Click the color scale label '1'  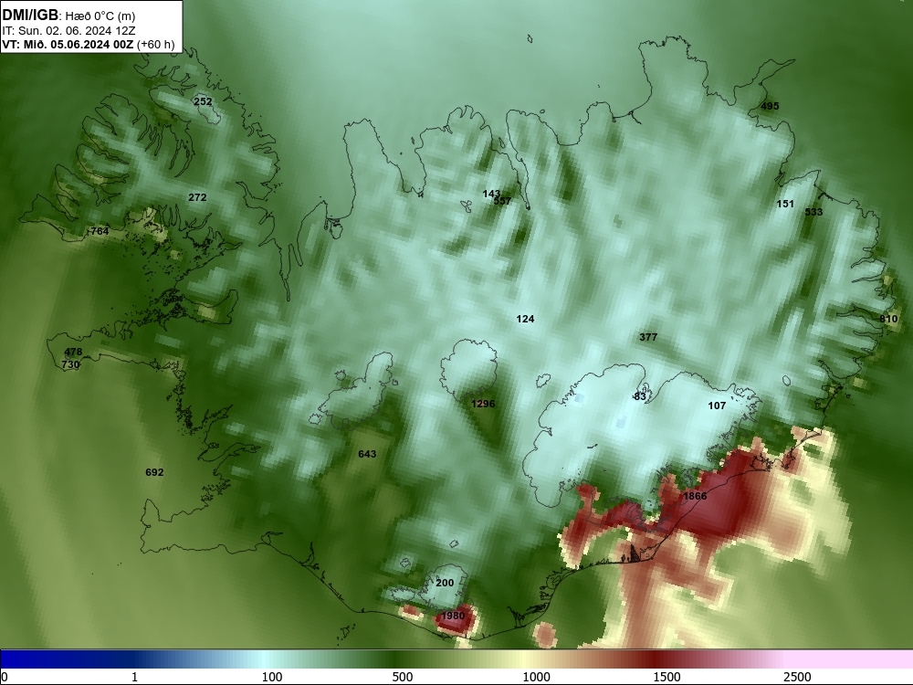point(134,677)
